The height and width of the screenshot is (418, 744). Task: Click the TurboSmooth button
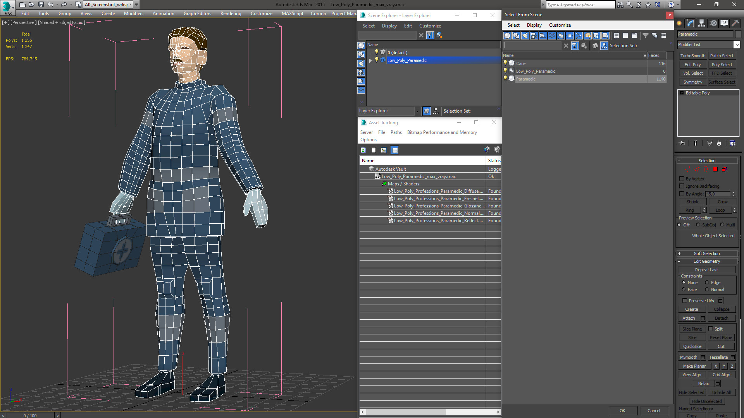[x=692, y=56]
